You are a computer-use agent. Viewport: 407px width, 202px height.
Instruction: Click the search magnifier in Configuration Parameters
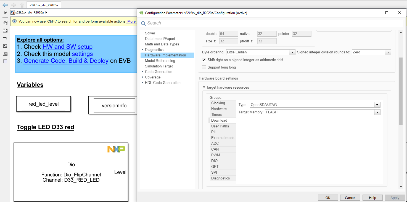(143, 23)
